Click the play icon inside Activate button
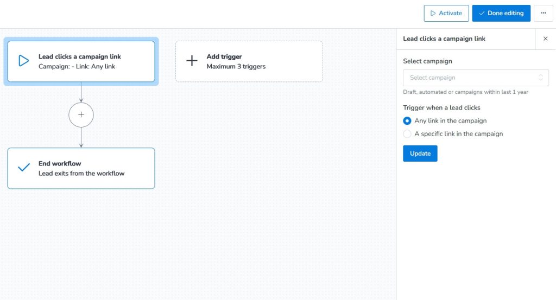Image resolution: width=556 pixels, height=300 pixels. click(433, 13)
